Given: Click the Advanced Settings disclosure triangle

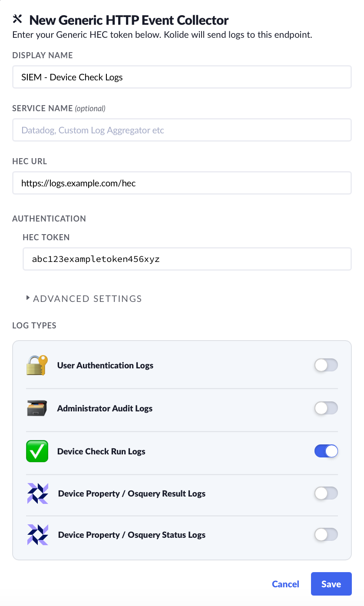Looking at the screenshot, I should pos(28,298).
